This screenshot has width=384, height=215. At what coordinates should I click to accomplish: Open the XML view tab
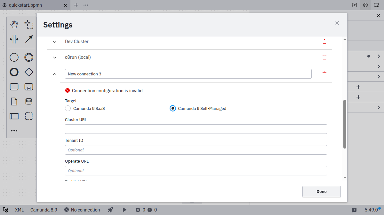coord(19,210)
